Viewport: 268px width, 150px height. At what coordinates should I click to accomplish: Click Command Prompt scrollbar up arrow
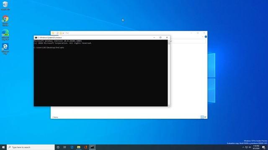[x=169, y=41]
